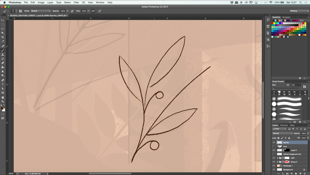This screenshot has height=175, width=310.
Task: Select the Rectangle shape tool
Action: [2, 93]
